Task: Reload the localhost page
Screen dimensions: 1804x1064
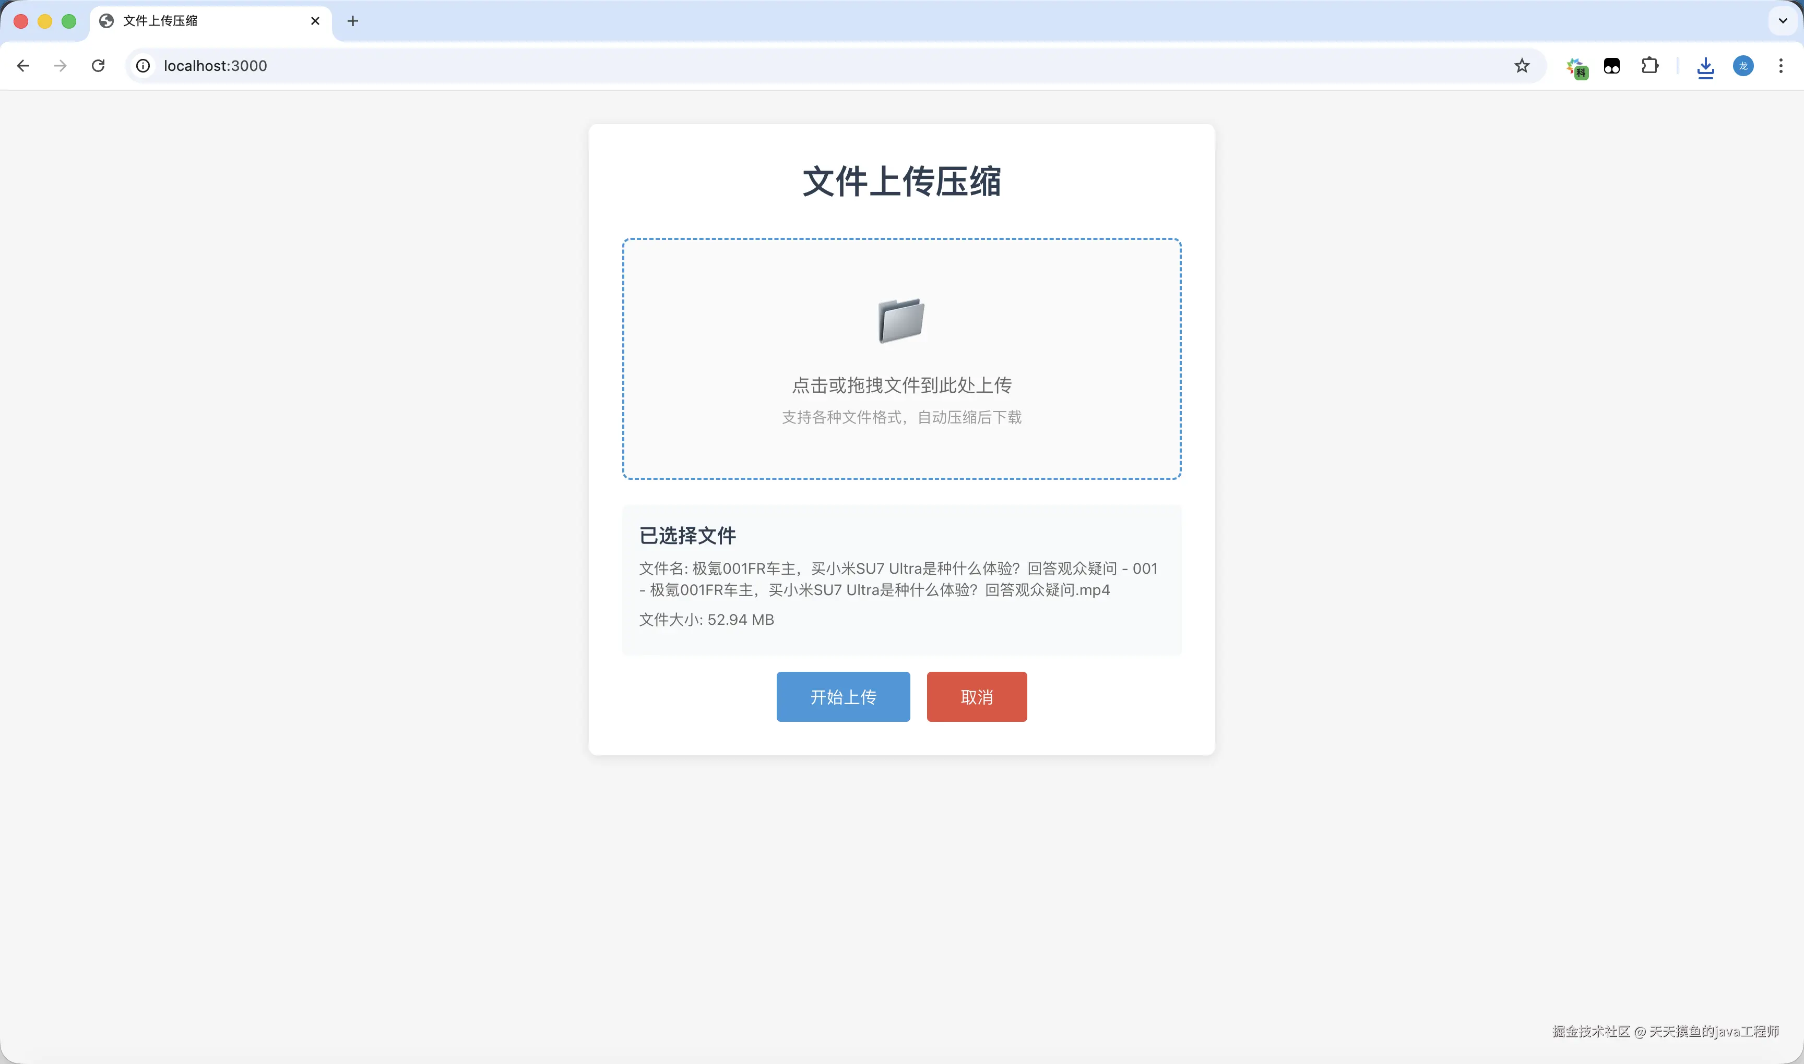Action: coord(98,66)
